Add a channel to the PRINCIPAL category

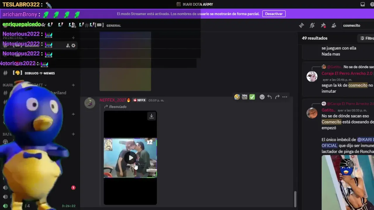click(73, 38)
